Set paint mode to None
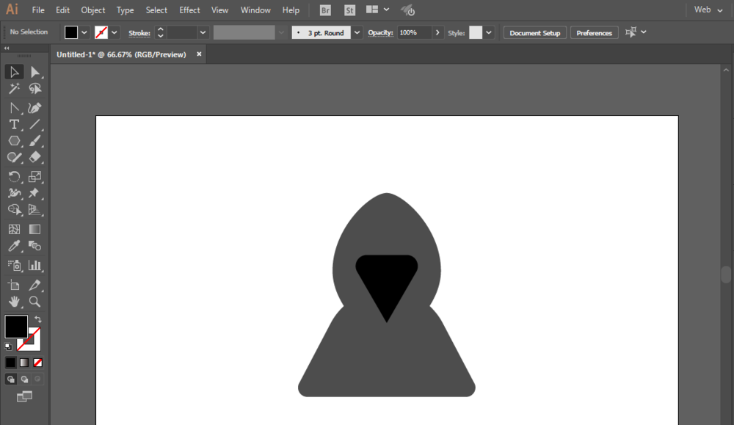This screenshot has width=734, height=425. click(38, 362)
